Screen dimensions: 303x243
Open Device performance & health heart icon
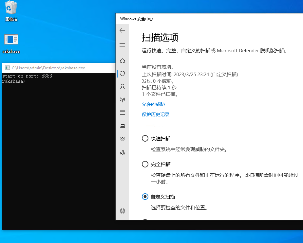[122, 139]
